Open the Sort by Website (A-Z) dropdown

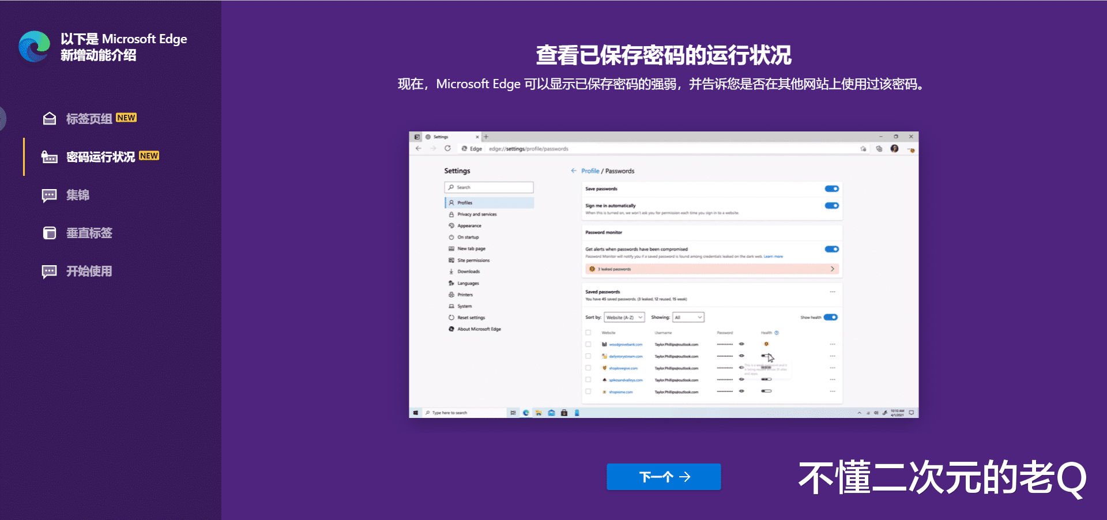(x=624, y=317)
